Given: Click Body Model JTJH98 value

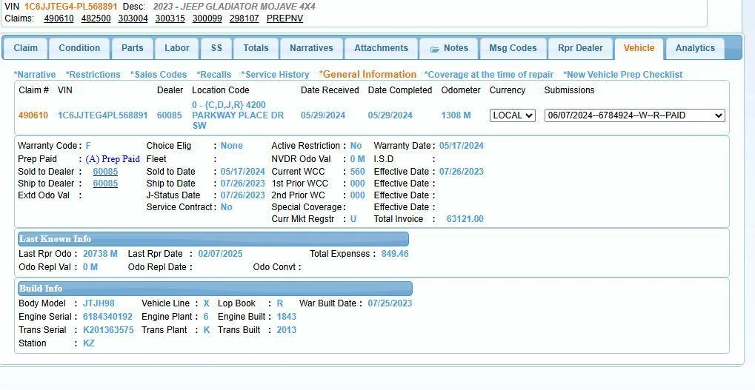Looking at the screenshot, I should 99,303.
